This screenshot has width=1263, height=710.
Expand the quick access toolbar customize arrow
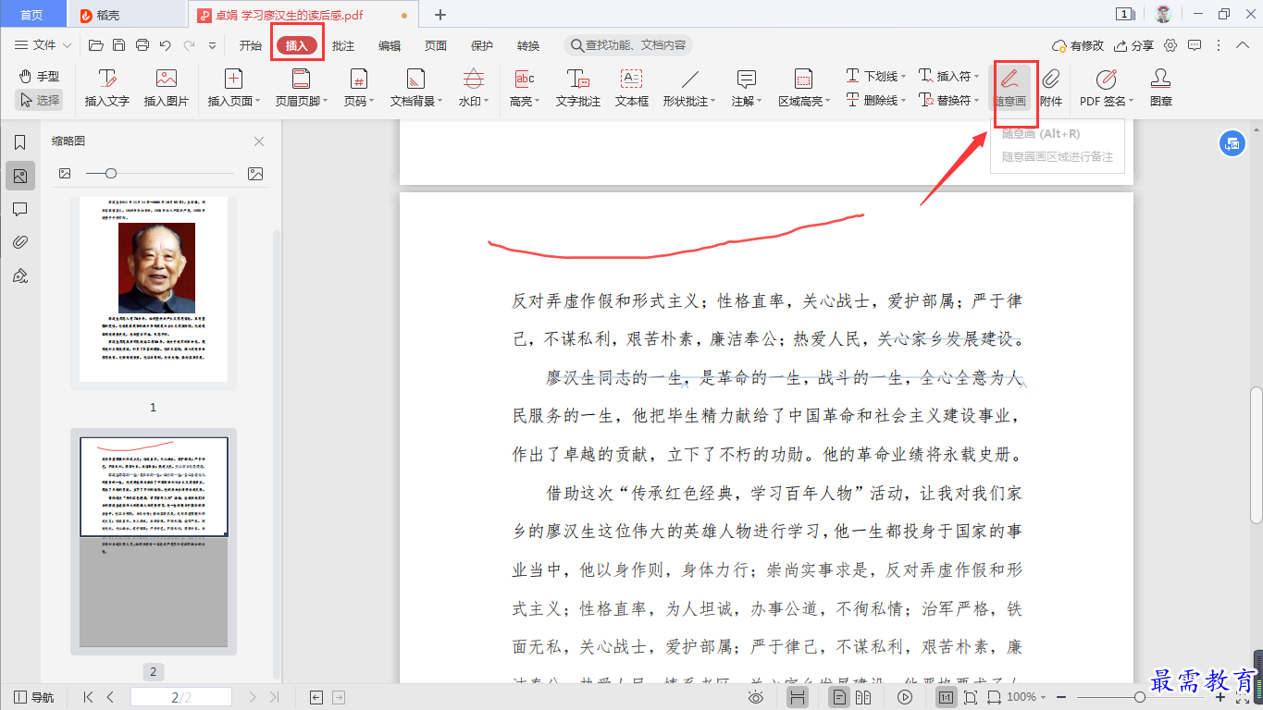click(x=212, y=45)
